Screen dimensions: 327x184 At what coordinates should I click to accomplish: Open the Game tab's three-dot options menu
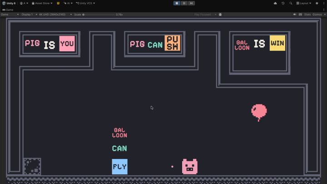click(324, 10)
